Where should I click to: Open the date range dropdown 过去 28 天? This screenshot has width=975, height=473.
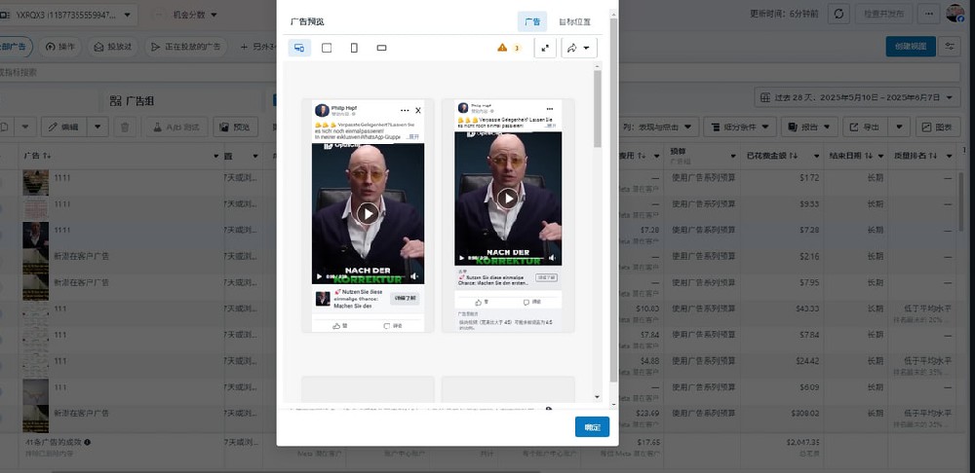858,97
